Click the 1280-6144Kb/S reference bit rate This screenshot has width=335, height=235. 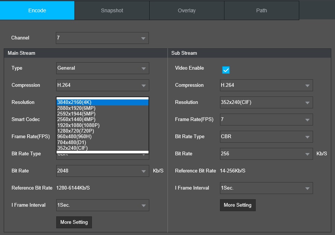73,188
